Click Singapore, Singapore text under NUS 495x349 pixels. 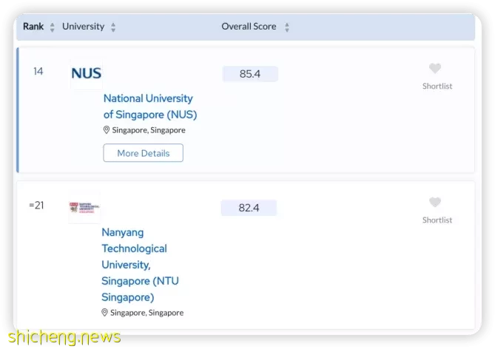(149, 130)
